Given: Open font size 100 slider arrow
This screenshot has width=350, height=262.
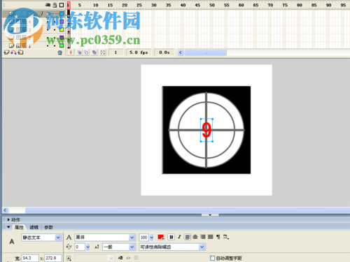Looking at the screenshot, I should [x=152, y=238].
